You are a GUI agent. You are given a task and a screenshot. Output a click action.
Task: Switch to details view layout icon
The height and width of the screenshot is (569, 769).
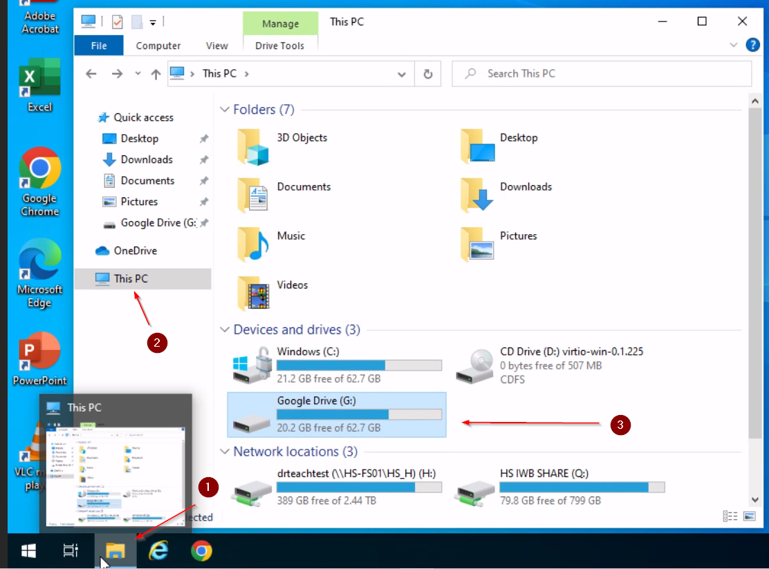(730, 516)
